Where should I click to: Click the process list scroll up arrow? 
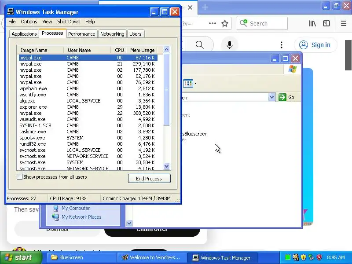pos(167,49)
